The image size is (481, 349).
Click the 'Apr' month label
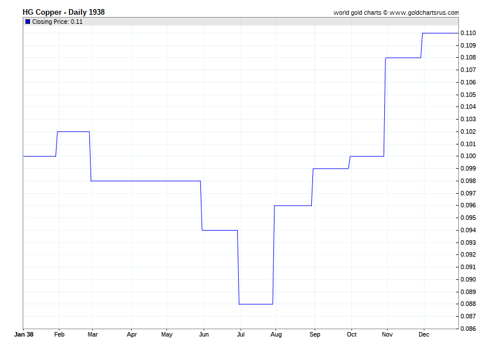[132, 335]
